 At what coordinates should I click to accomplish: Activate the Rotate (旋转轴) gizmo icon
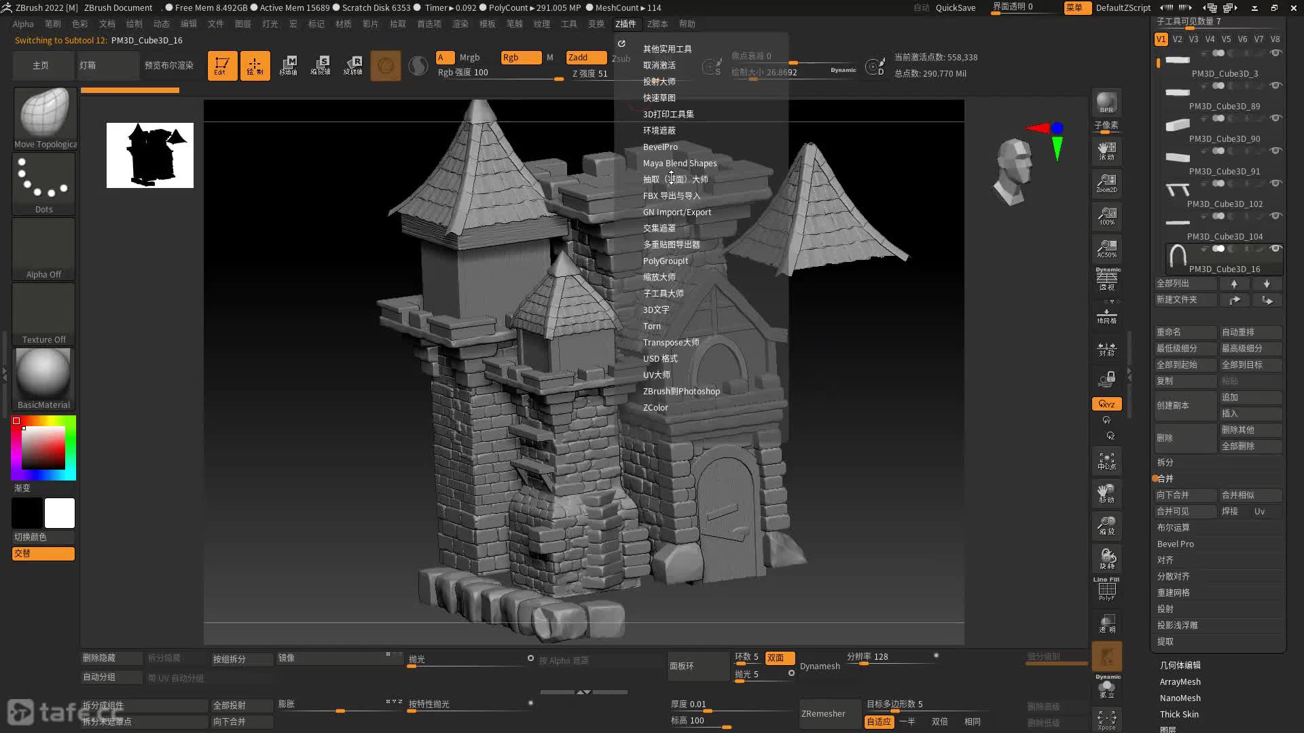(353, 66)
